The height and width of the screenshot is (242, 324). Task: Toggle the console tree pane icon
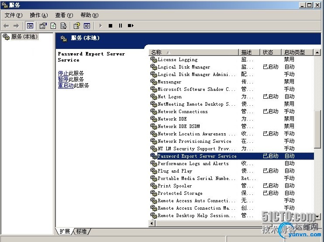30,26
